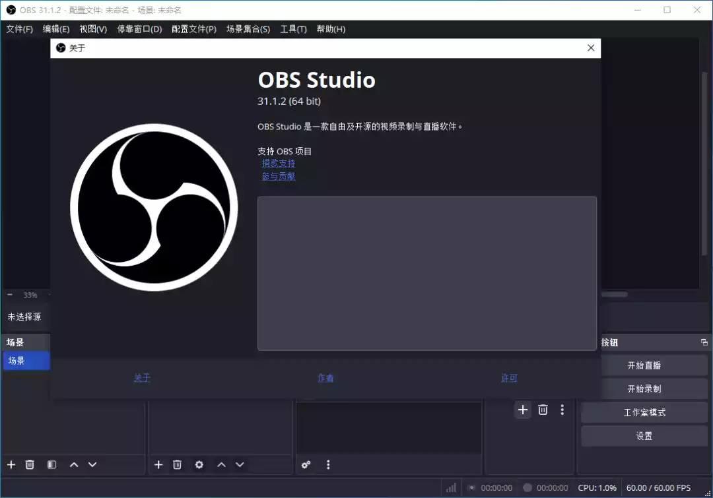713x498 pixels.
Task: Open the 工具(T) menu
Action: pyautogui.click(x=293, y=29)
